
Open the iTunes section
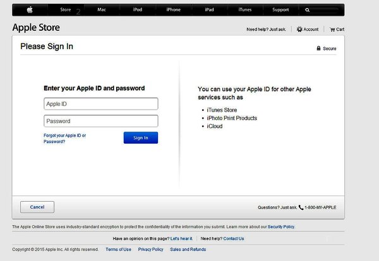[245, 9]
